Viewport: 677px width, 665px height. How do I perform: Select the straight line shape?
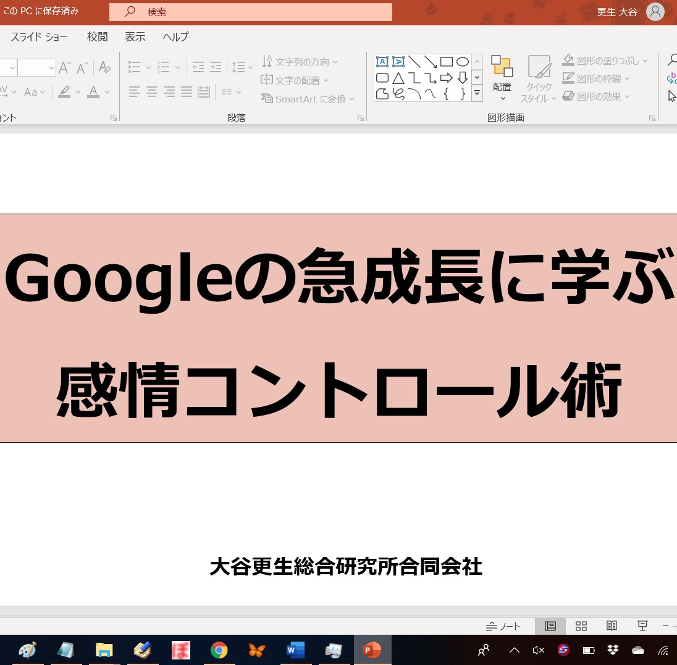pyautogui.click(x=414, y=62)
